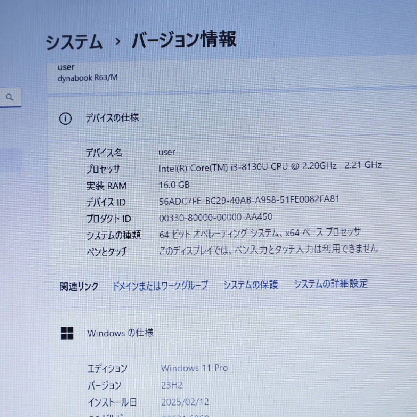Select the デバイス ID value 56ADC7FE-BC29…

coord(249,201)
